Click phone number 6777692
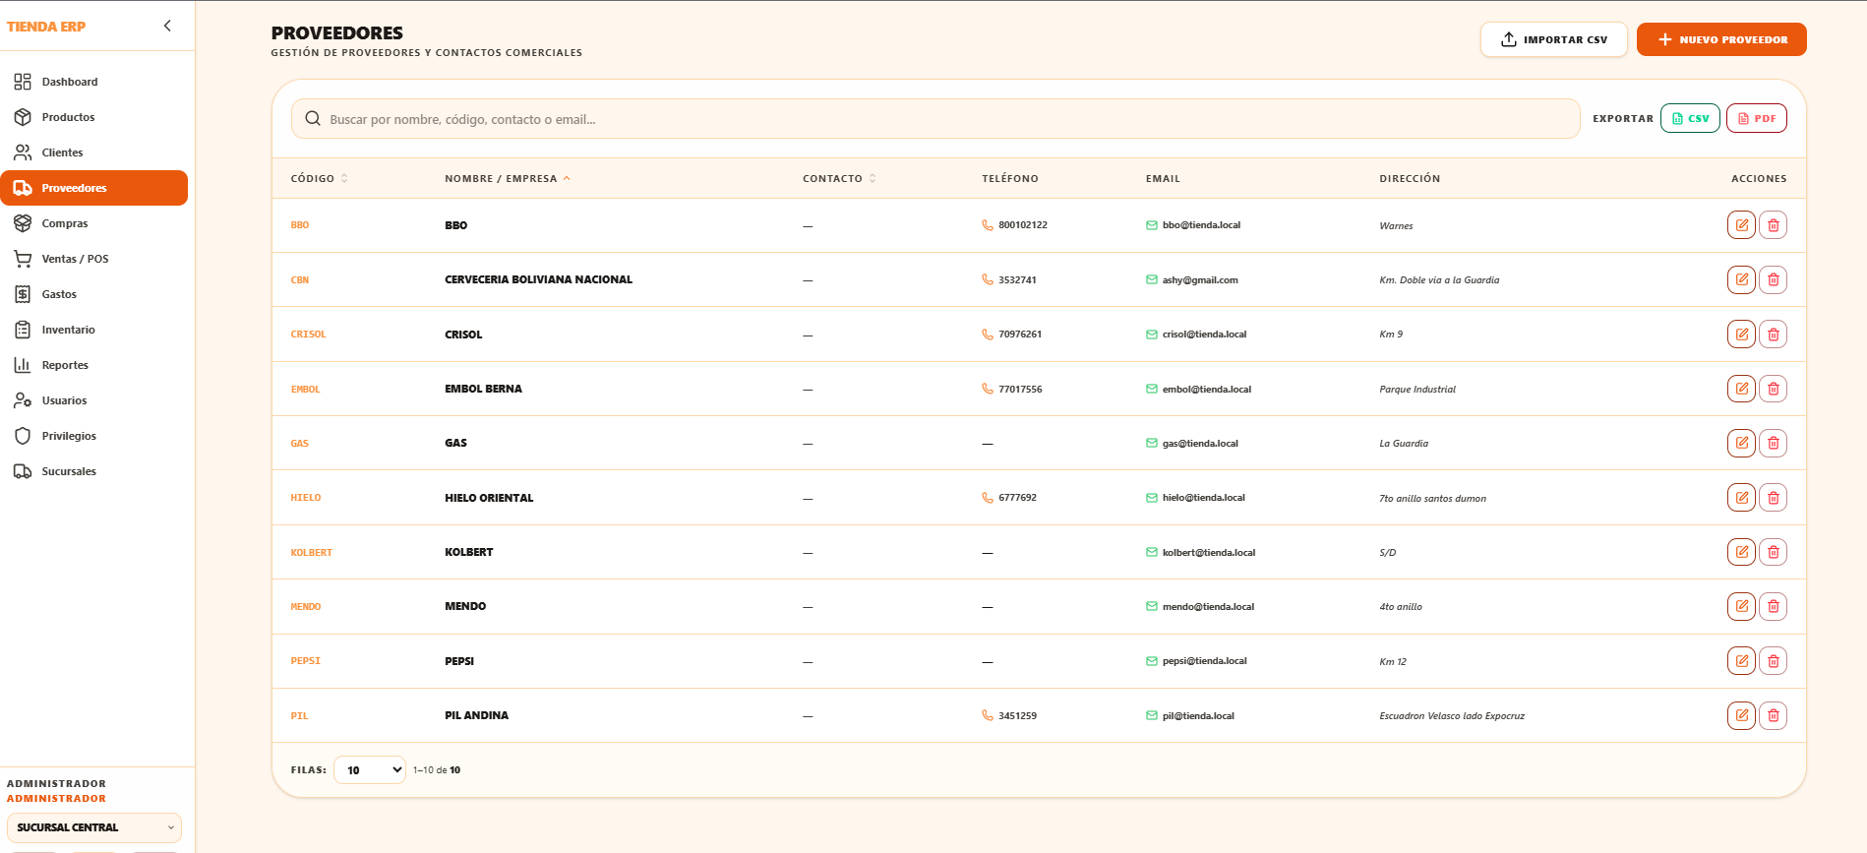 click(1017, 498)
